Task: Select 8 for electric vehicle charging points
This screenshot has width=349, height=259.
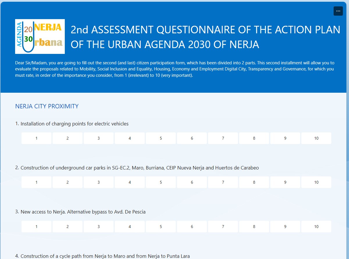Action: pyautogui.click(x=254, y=138)
